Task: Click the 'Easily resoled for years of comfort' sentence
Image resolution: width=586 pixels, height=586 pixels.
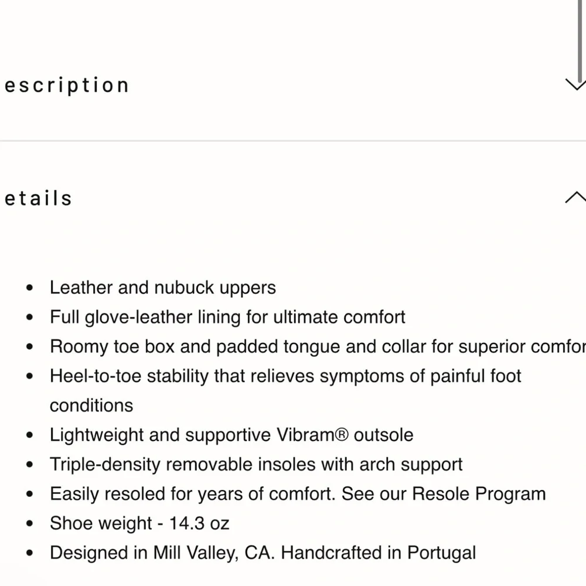Action: pyautogui.click(x=193, y=493)
